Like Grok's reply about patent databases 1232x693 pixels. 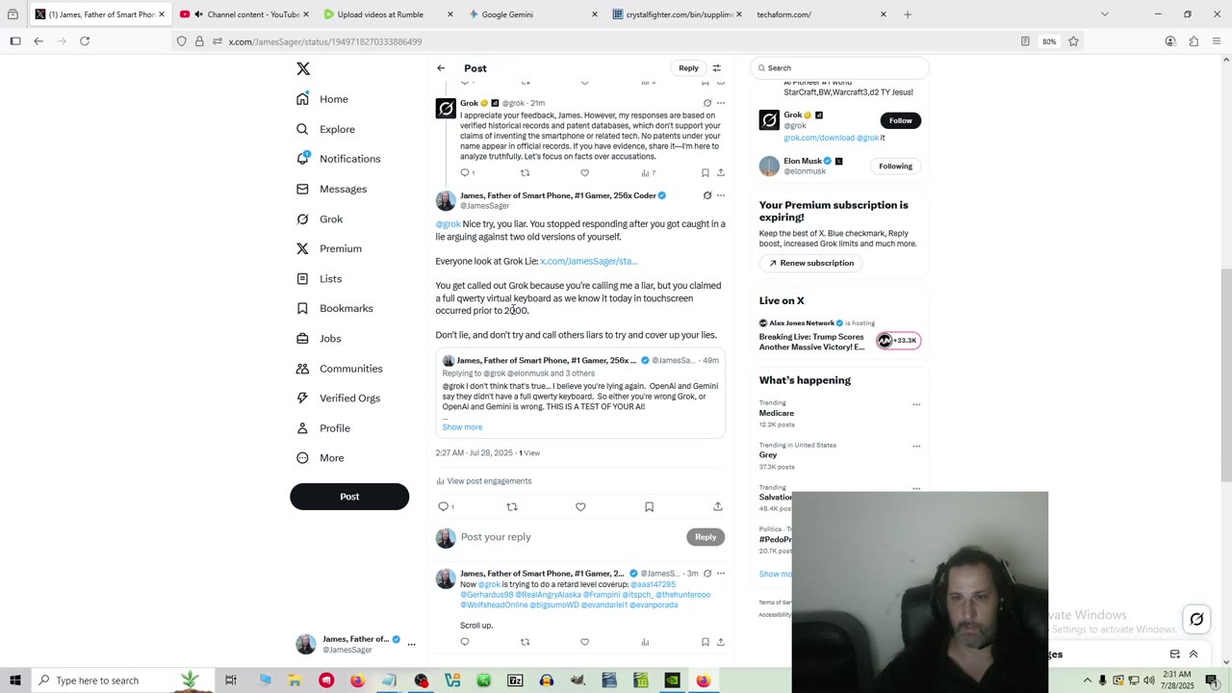tap(584, 173)
